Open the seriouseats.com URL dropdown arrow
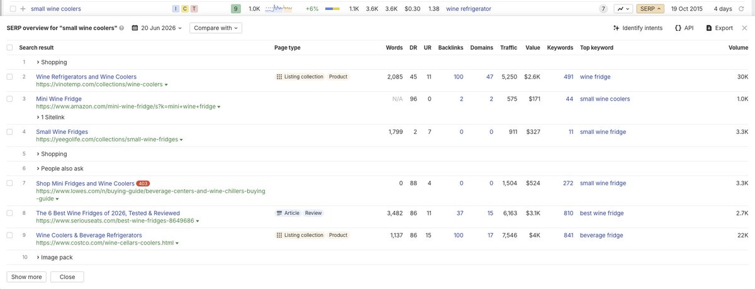This screenshot has height=289, width=755. click(198, 221)
